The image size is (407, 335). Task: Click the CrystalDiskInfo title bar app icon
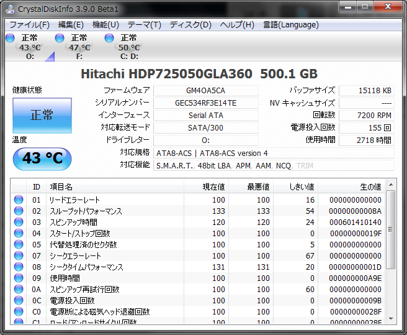point(10,9)
